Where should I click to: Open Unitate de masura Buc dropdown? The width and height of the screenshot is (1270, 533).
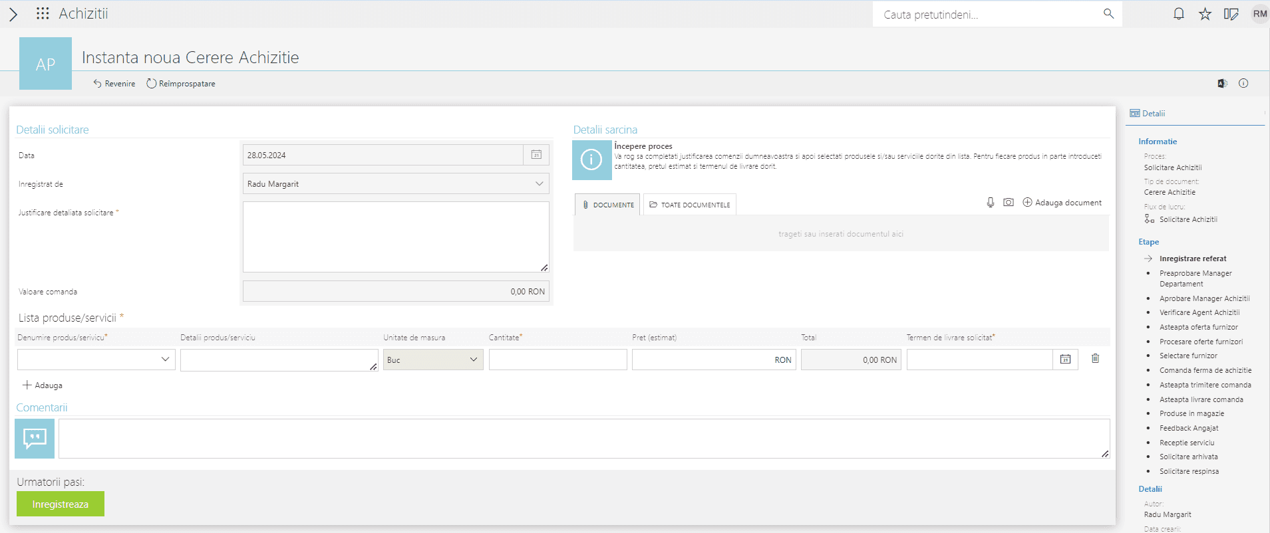pyautogui.click(x=433, y=360)
